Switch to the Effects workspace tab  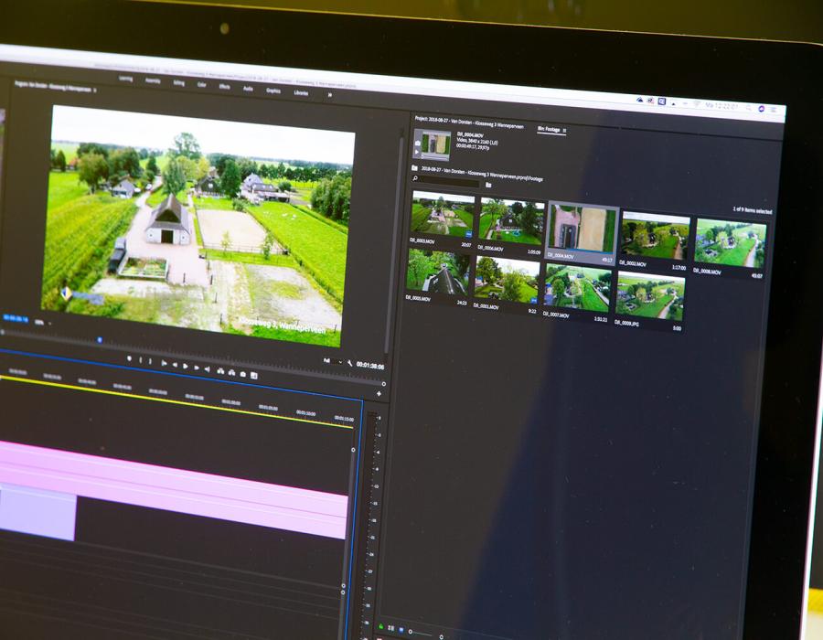225,87
